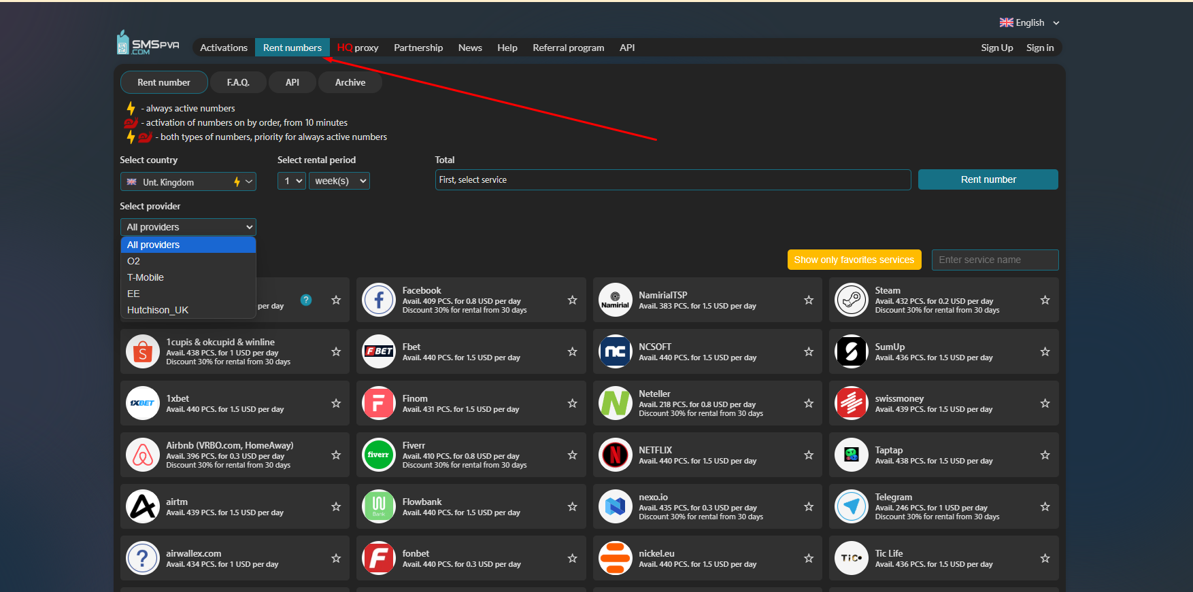Click the airtm service icon

(x=143, y=506)
